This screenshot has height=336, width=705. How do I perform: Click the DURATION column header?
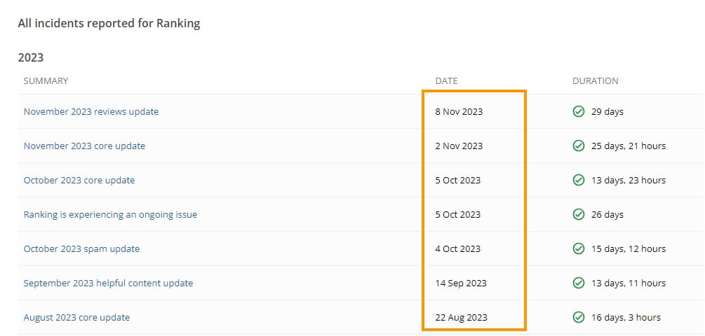coord(596,80)
